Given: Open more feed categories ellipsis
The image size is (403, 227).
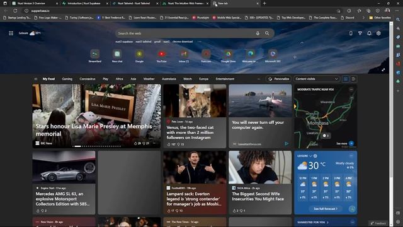Looking at the screenshot, I should tap(259, 79).
